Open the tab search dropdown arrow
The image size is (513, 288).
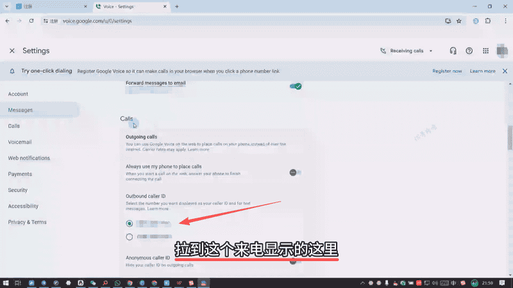click(6, 6)
